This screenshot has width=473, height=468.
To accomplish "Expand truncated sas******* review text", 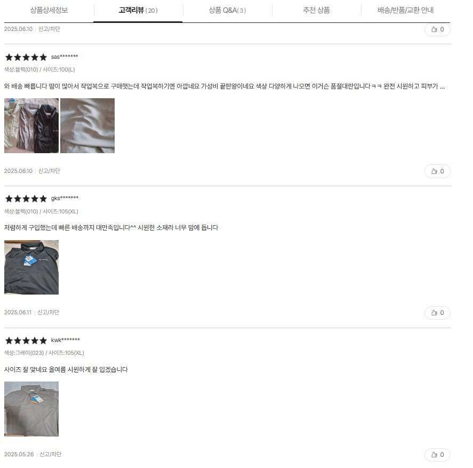I will pos(442,86).
